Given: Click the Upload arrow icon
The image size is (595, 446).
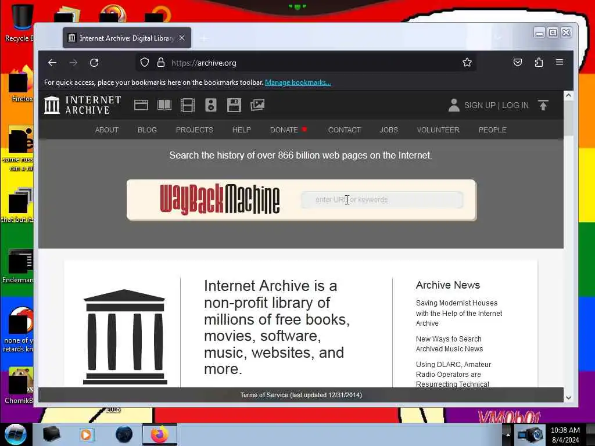Looking at the screenshot, I should [543, 105].
